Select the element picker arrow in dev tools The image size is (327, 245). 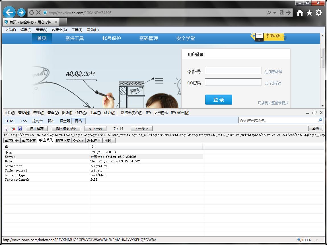pos(6,128)
